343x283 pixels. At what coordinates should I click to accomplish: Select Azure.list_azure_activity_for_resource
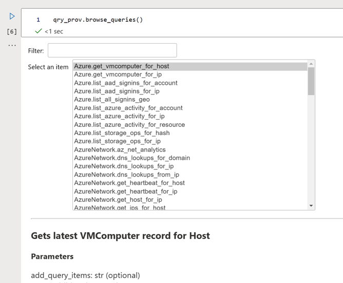(x=129, y=125)
